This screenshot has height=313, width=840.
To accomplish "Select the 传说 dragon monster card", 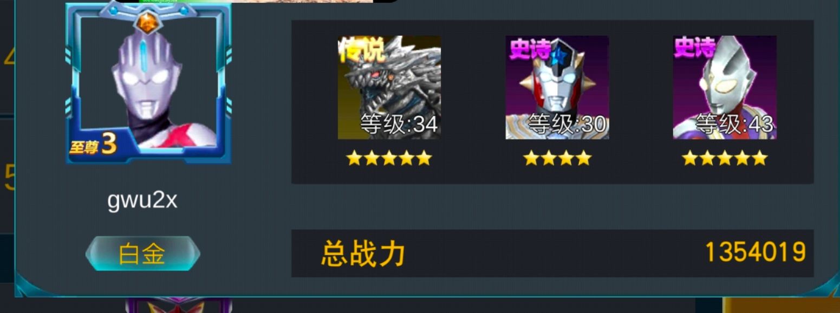I will [389, 87].
